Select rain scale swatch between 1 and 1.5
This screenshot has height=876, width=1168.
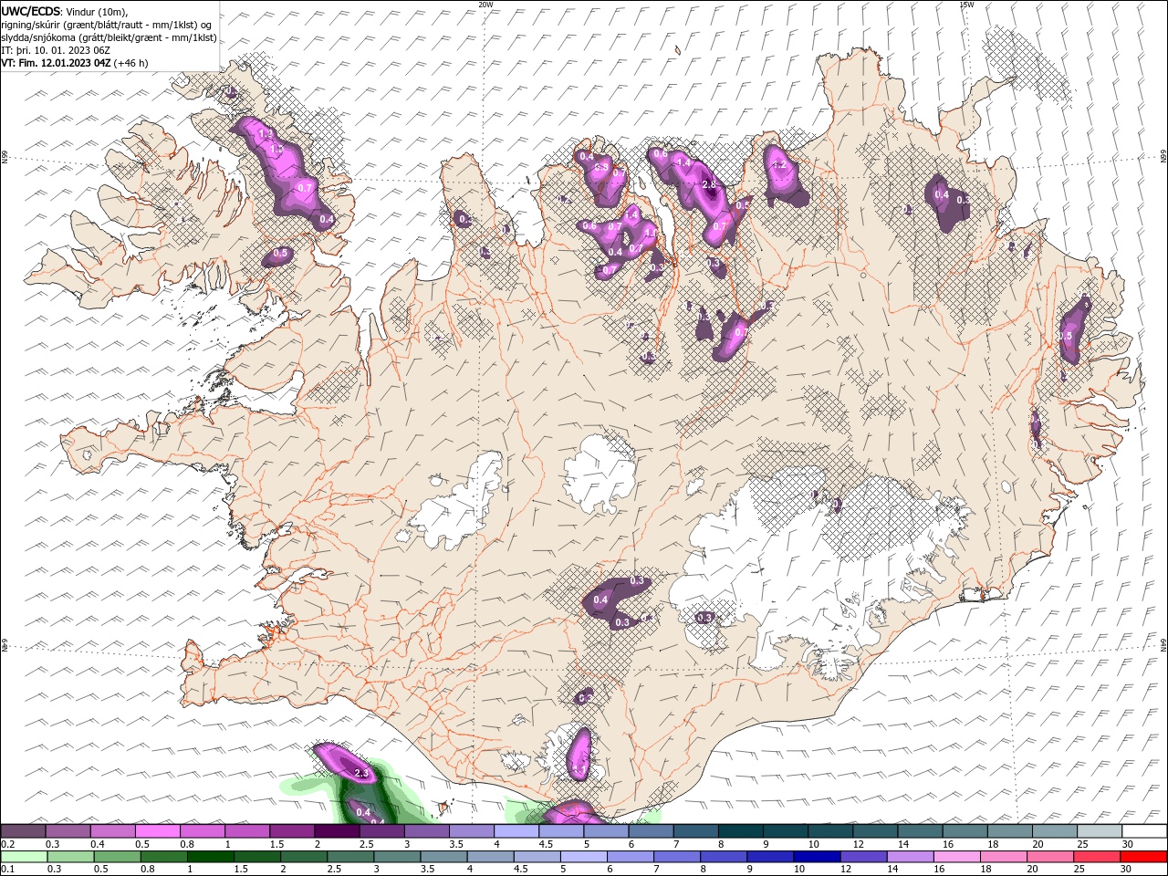pyautogui.click(x=210, y=857)
